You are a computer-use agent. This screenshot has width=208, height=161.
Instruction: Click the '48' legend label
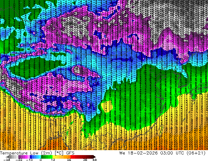[94, 160]
